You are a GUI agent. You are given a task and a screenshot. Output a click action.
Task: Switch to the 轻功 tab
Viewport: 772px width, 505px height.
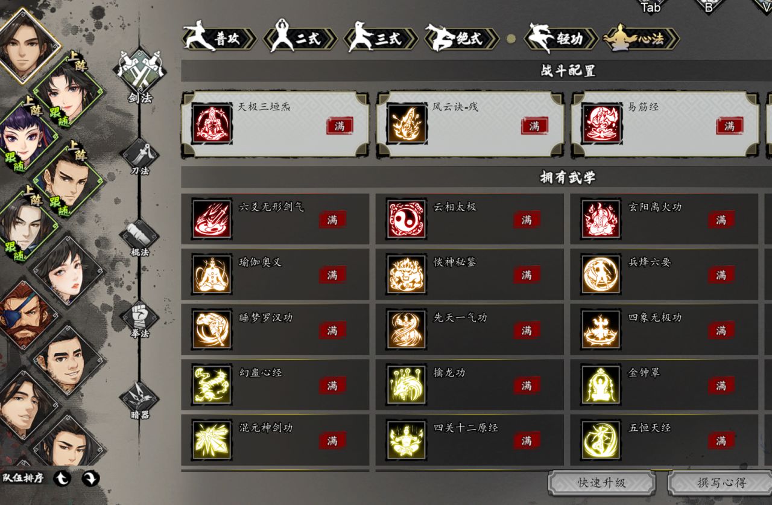pos(562,39)
